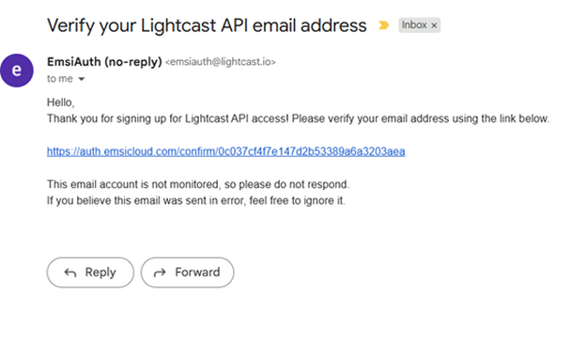The width and height of the screenshot is (587, 348).
Task: Click the "to me" recipient text
Action: [60, 79]
